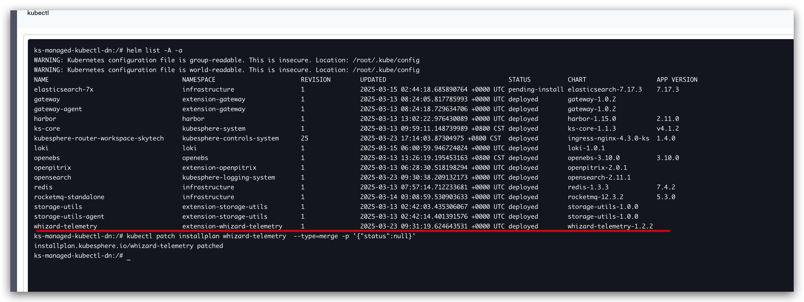Click the kubectl patch installplan command line
This screenshot has width=804, height=302.
[225, 236]
